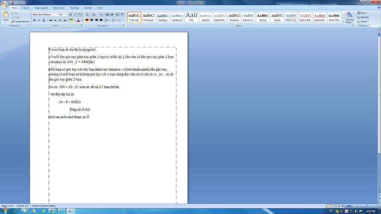This screenshot has width=381, height=214.
Task: Click Words count in status bar
Action: click(23, 206)
